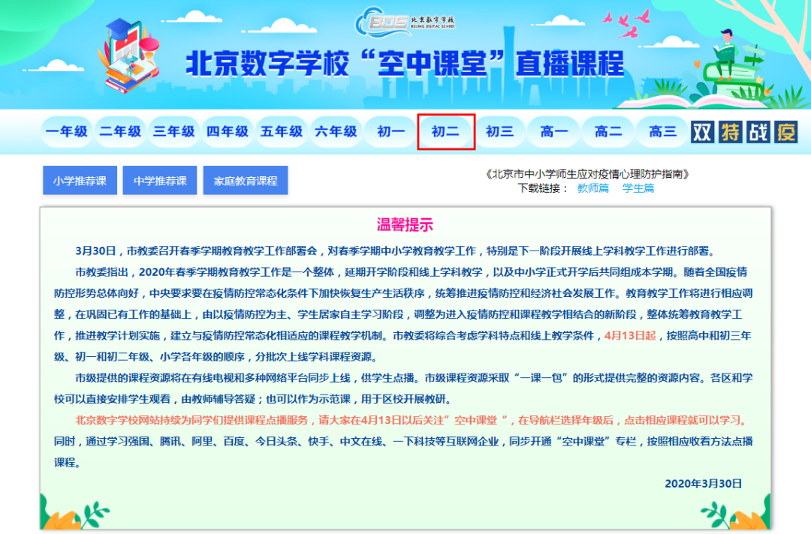Viewport: 811px width, 534px height.
Task: Switch to the 初三 grade tab
Action: click(499, 132)
